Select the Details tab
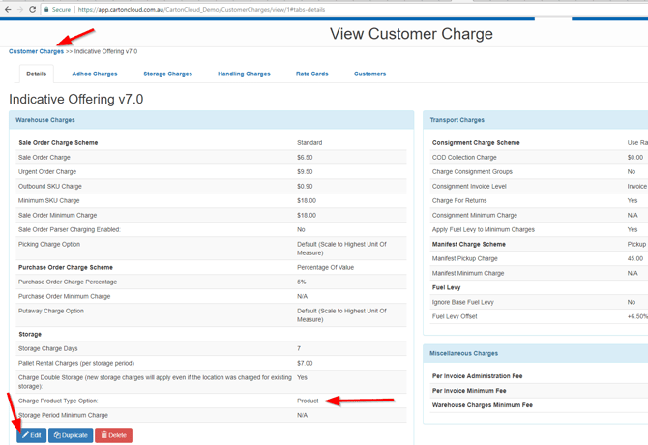Screen dimensions: 648x445 pyautogui.click(x=37, y=74)
